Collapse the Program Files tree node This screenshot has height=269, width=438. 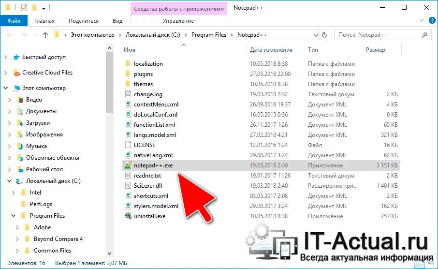tap(14, 216)
